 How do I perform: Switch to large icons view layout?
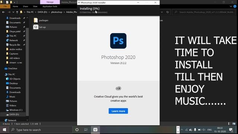click(x=234, y=124)
